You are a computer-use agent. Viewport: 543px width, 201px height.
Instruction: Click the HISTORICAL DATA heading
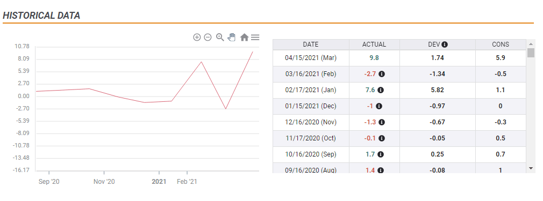(x=41, y=16)
